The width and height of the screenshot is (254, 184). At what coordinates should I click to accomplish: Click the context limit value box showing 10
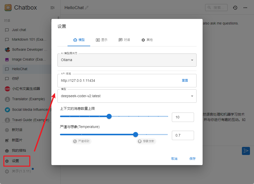[183, 117]
